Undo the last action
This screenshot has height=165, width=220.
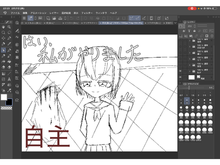pyautogui.click(x=71, y=18)
